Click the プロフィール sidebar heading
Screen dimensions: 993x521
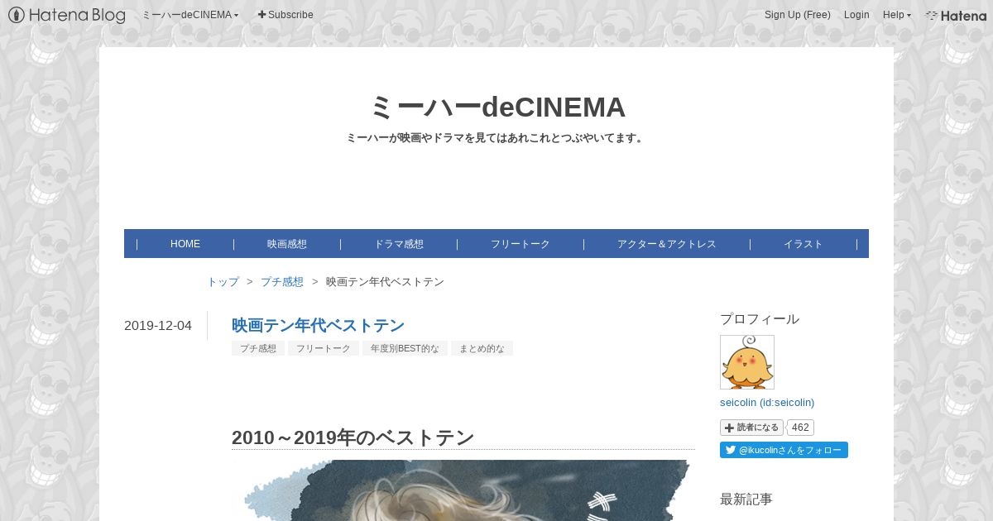pos(760,319)
